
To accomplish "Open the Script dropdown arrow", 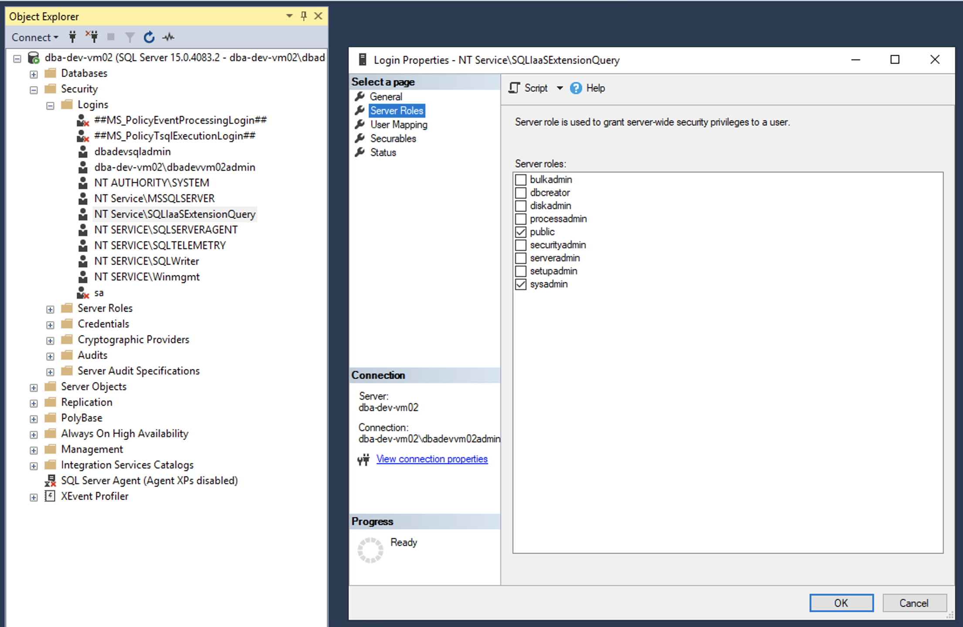I will click(560, 88).
